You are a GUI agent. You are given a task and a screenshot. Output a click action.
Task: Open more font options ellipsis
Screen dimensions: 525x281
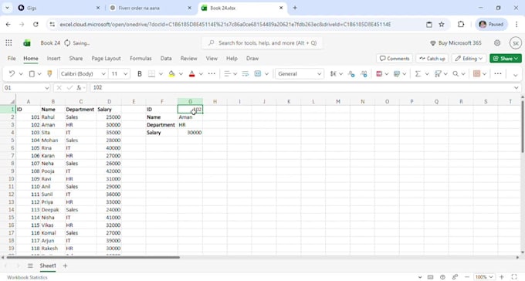click(212, 73)
